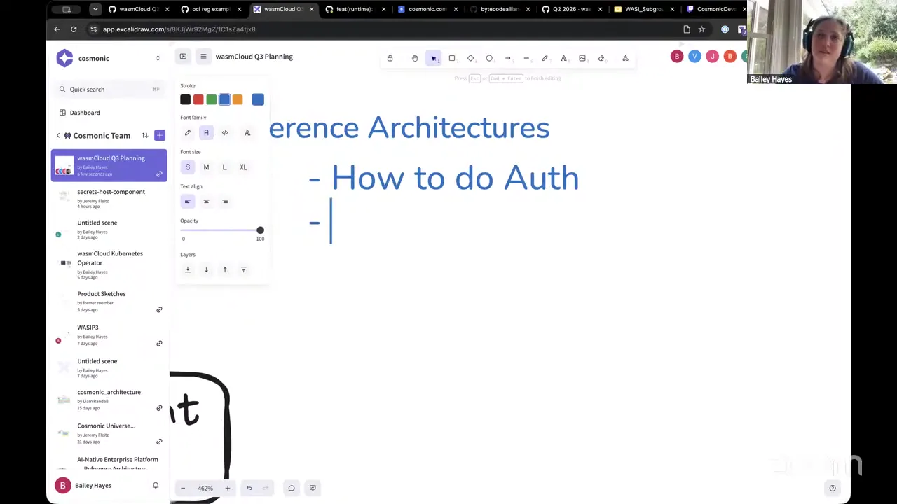Select the Rectangle shape tool
Image resolution: width=897 pixels, height=504 pixels.
[x=452, y=58]
